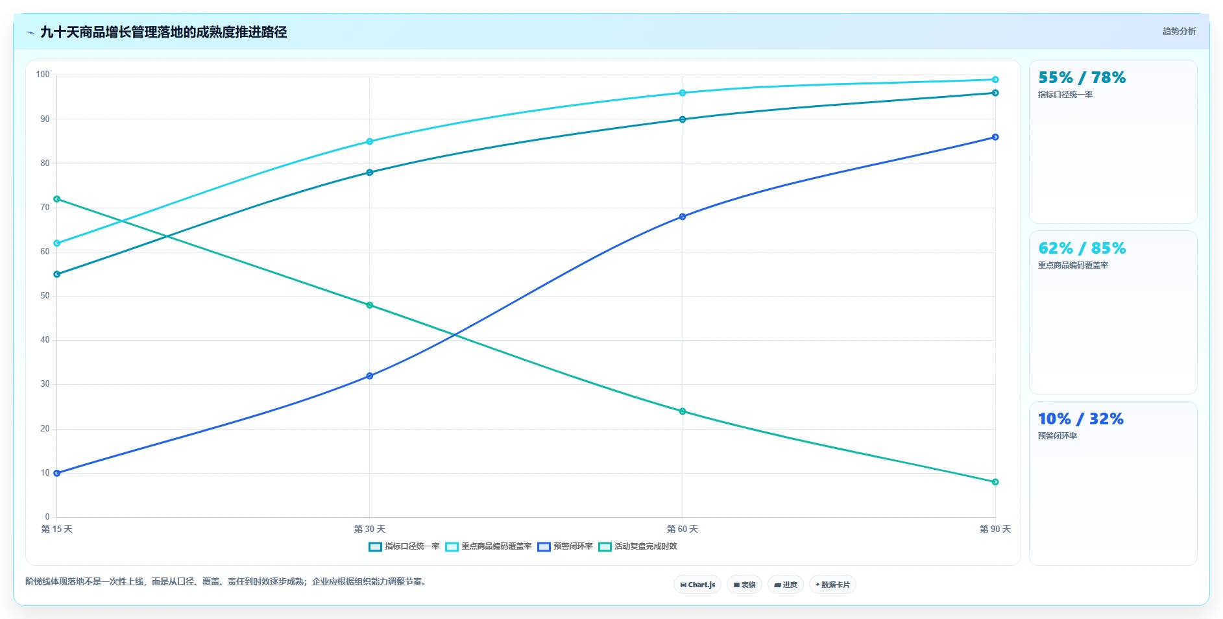This screenshot has width=1223, height=619.
Task: Click the 第 15 天 x-axis label
Action: click(x=57, y=529)
